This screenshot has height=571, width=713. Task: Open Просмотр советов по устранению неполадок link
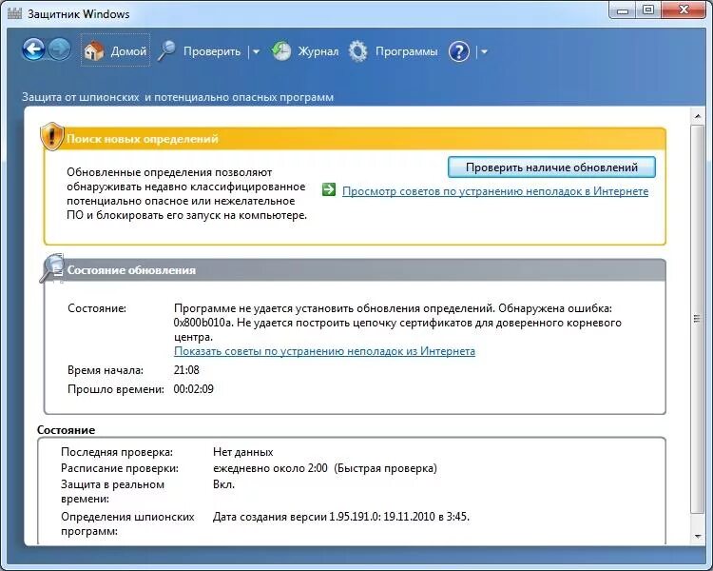pyautogui.click(x=495, y=191)
